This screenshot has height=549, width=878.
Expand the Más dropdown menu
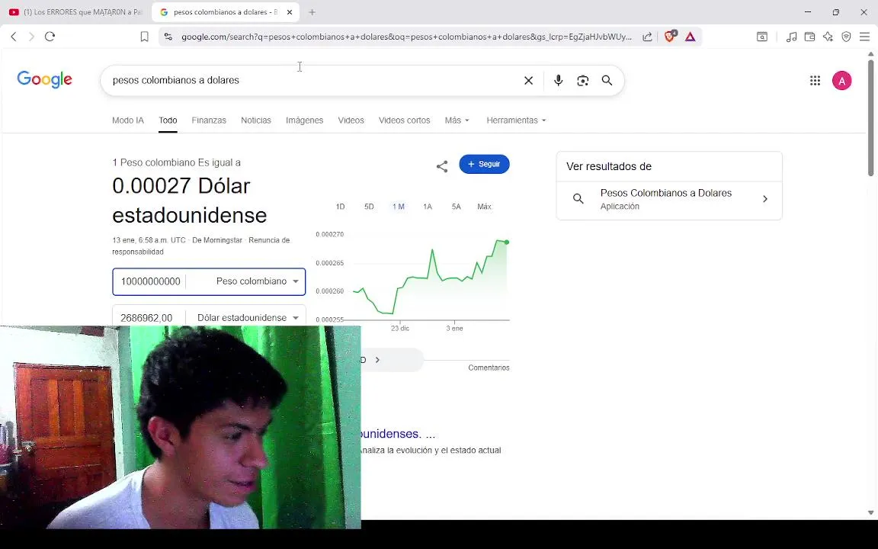click(x=457, y=120)
